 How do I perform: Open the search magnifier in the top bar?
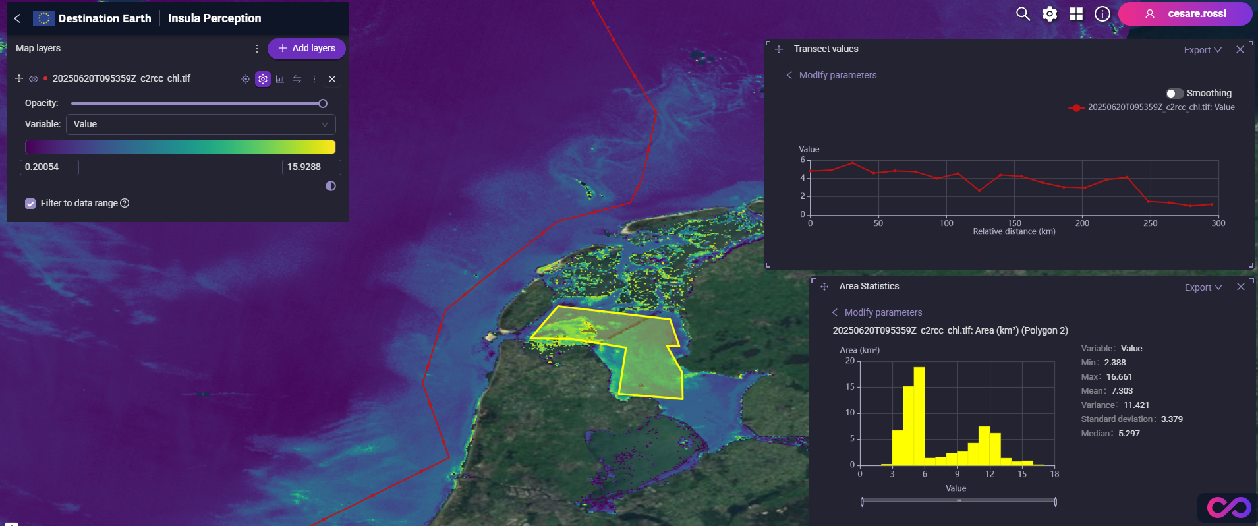pyautogui.click(x=1023, y=14)
